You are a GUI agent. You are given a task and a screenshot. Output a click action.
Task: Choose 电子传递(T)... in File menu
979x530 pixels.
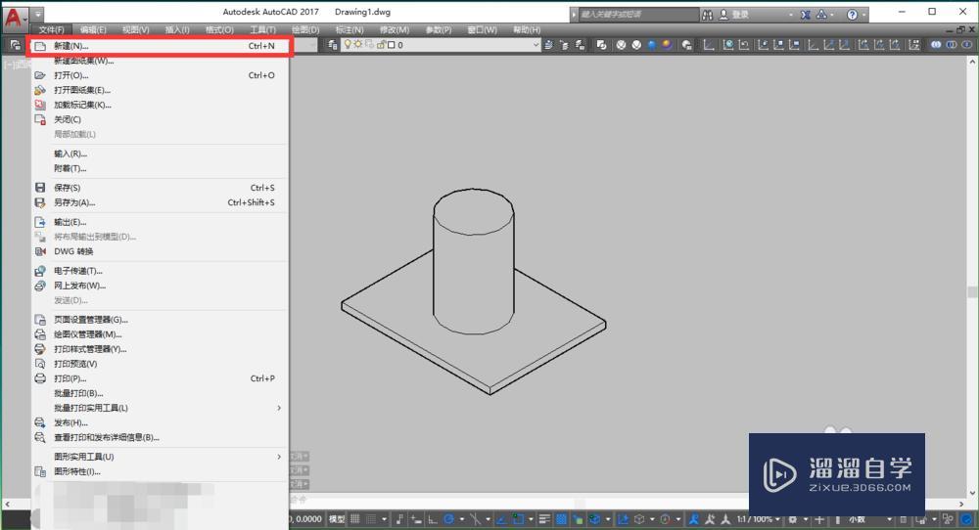point(161,271)
